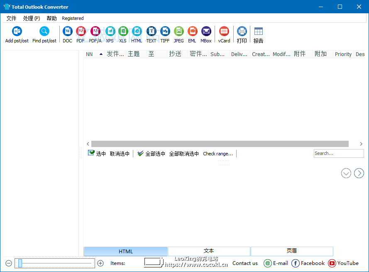369x272 pixels.
Task: Sort by 附件 column header
Action: click(x=302, y=54)
